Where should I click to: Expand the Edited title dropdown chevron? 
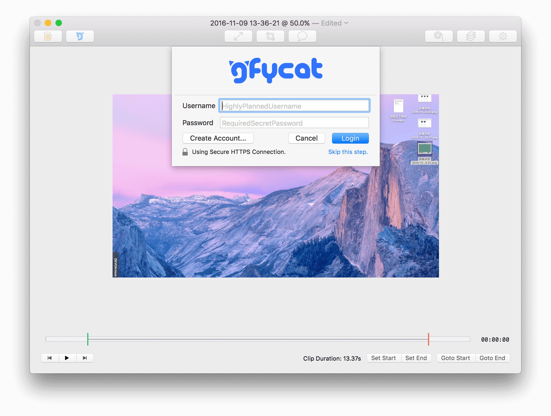point(346,23)
